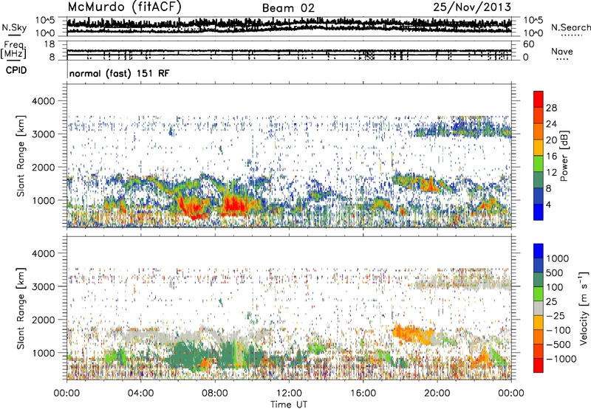Viewport: 591px width, 409px height.
Task: Click the yellow 16-20 dB segment of the power colorbar
Action: (539, 147)
